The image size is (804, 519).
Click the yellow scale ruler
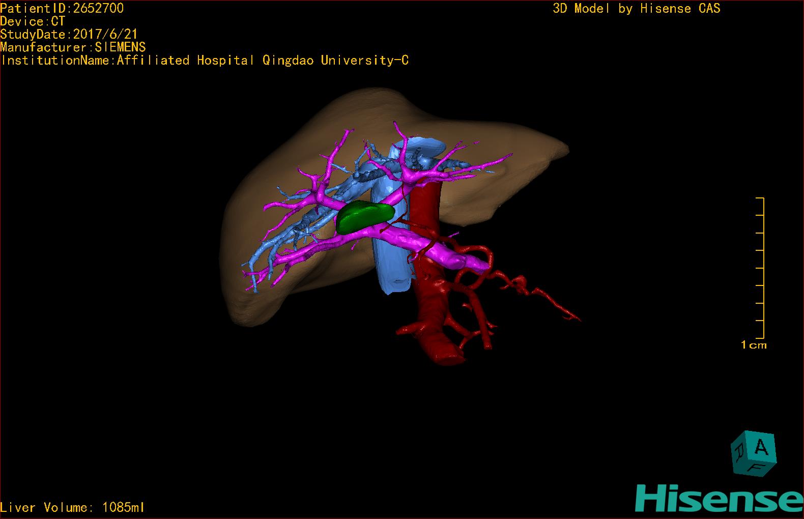click(x=760, y=268)
